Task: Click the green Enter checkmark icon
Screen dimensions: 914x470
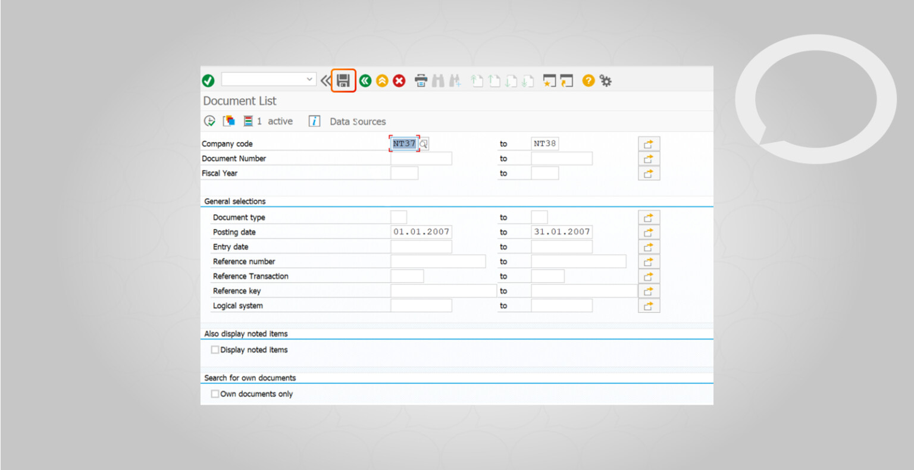Action: [x=208, y=81]
